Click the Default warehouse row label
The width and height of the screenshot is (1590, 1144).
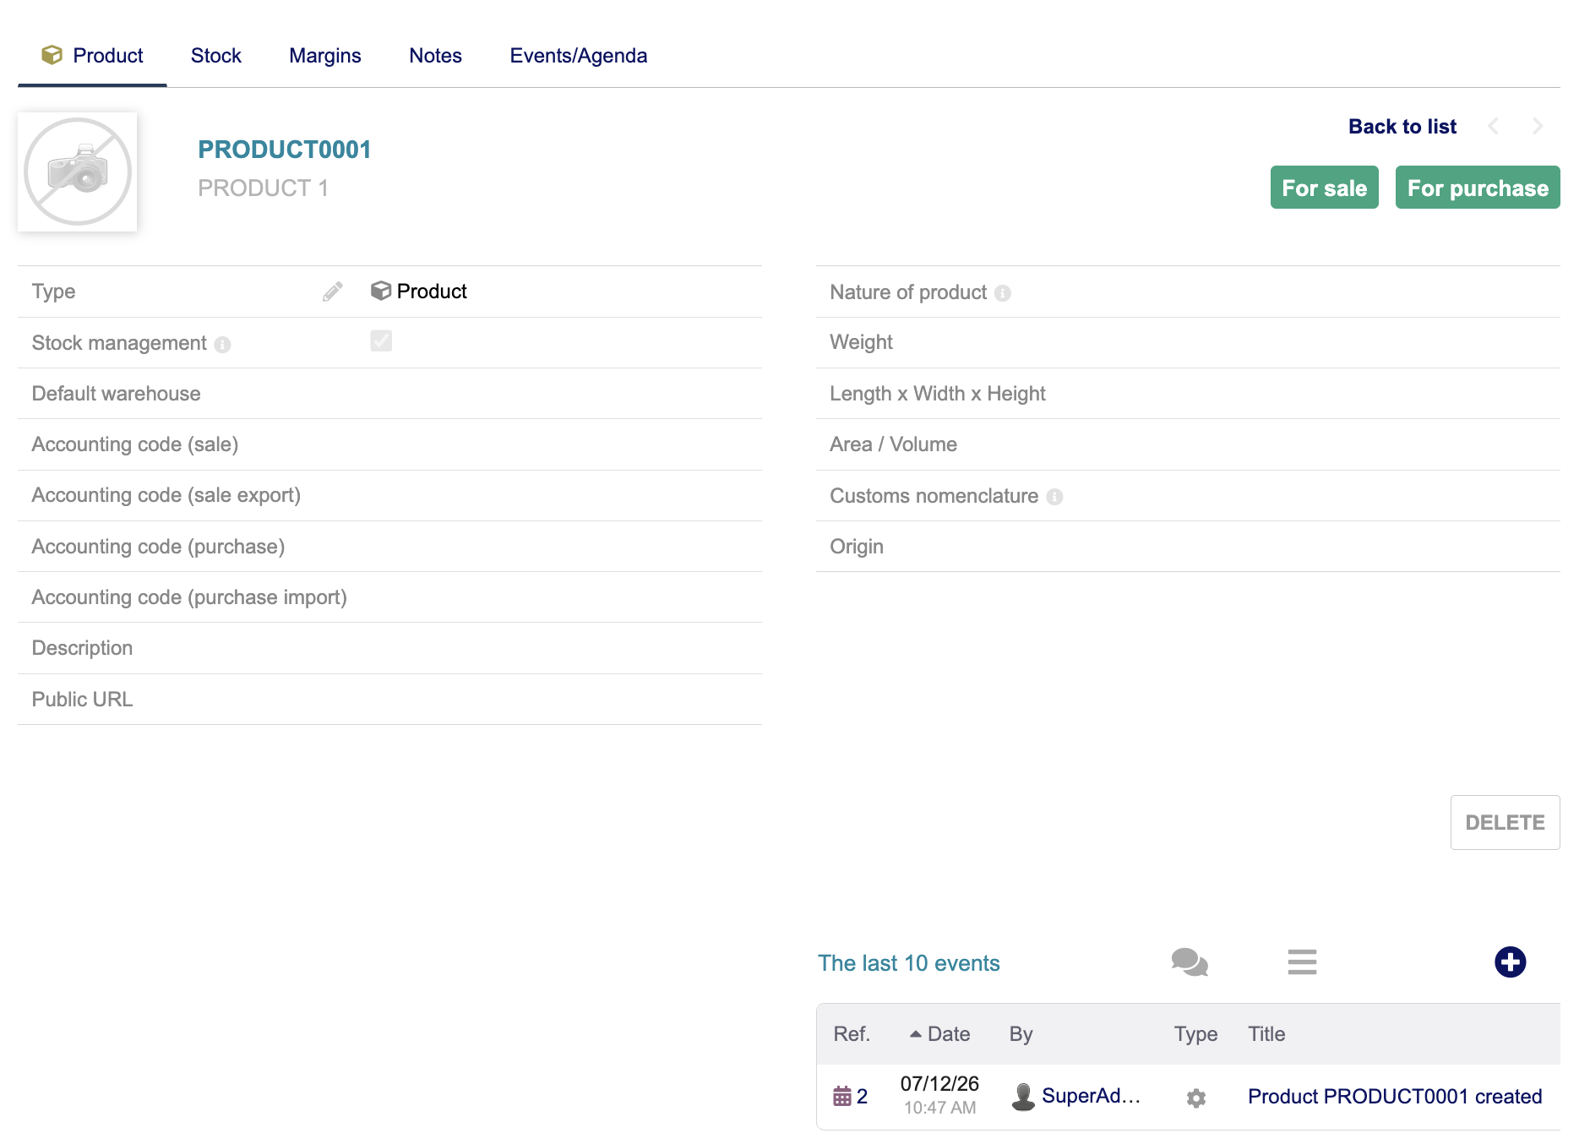pyautogui.click(x=116, y=394)
